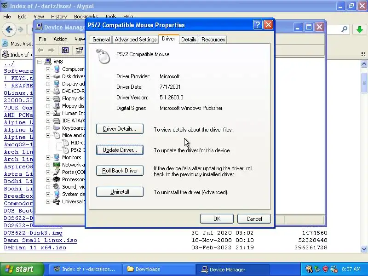Click Device Manager forward toolbar arrow
The width and height of the screenshot is (368, 276).
51,50
